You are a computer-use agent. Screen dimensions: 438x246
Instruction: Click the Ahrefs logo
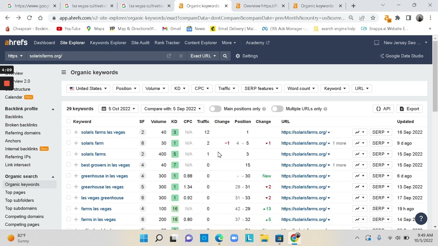[x=16, y=43]
